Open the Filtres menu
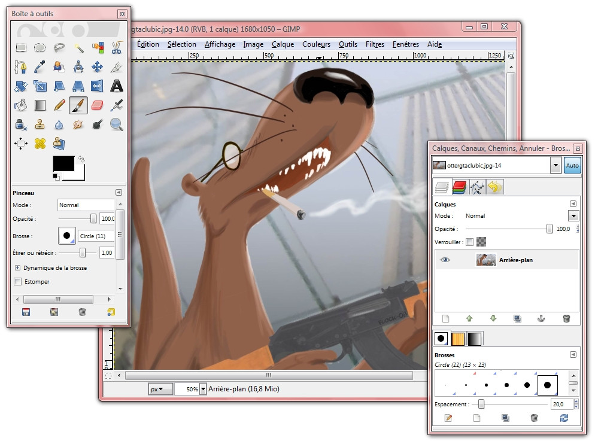 point(375,44)
